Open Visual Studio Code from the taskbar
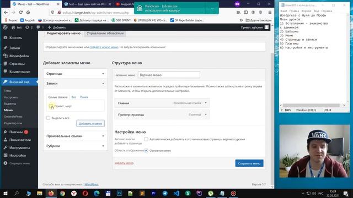353x198 pixels. [x=176, y=193]
